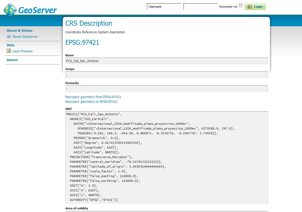This screenshot has height=212, width=302.
Task: Open Reproject geometry to EPSG:97421
Action: (x=91, y=102)
